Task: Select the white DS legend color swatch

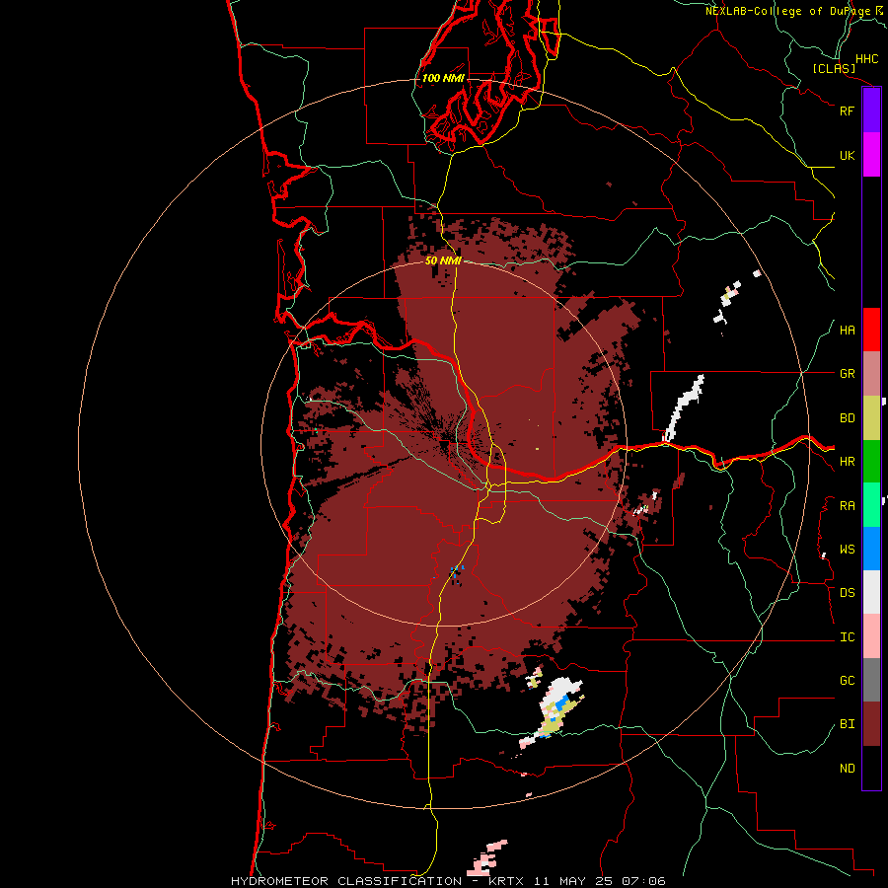Action: [x=871, y=592]
